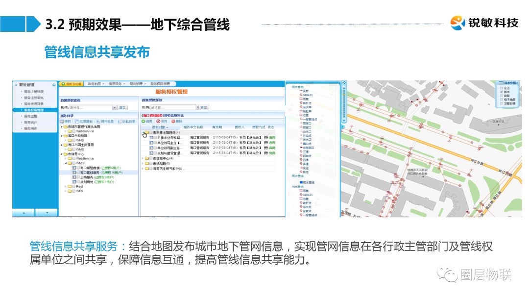Open the right 机构 dropdown under 数据授权查询
This screenshot has width=529, height=298.
point(197,107)
